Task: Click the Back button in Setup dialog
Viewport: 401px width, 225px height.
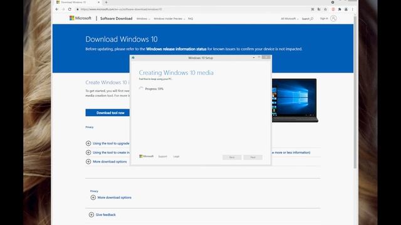Action: [x=232, y=157]
